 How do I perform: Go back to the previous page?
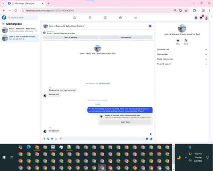point(4,10)
